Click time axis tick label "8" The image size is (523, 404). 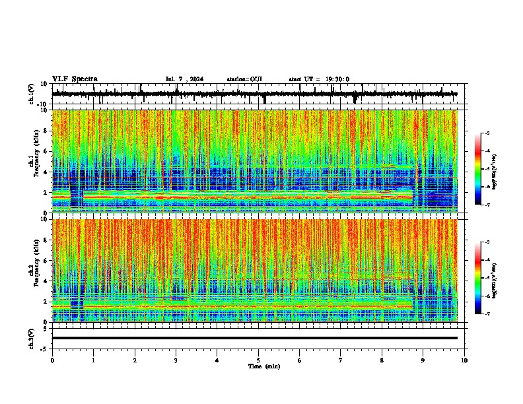[x=382, y=360]
